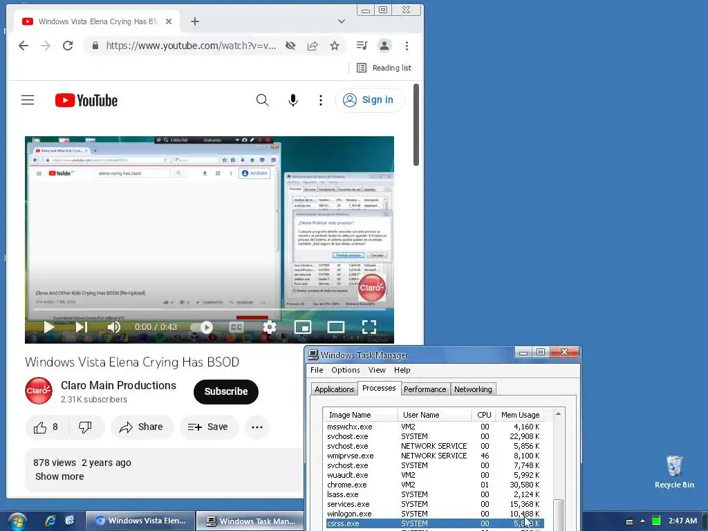
Task: Open the browser three-dot menu
Action: coord(407,46)
